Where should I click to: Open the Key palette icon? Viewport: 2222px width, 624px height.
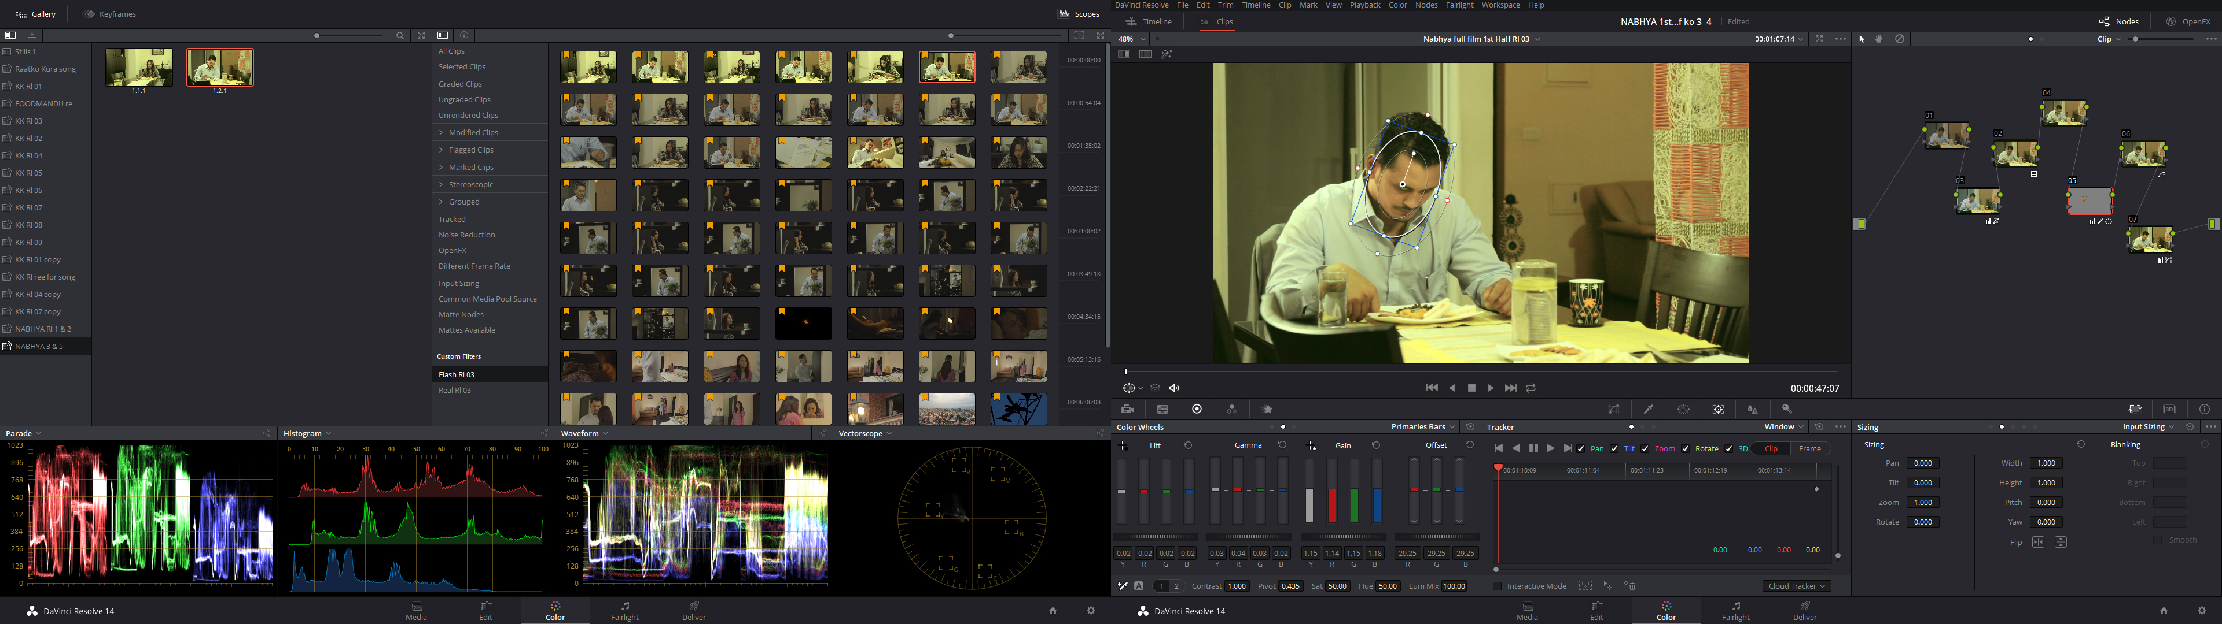click(x=1787, y=410)
